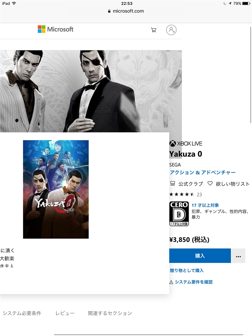
Task: Tap the CERO D rating badge
Action: pyautogui.click(x=179, y=214)
